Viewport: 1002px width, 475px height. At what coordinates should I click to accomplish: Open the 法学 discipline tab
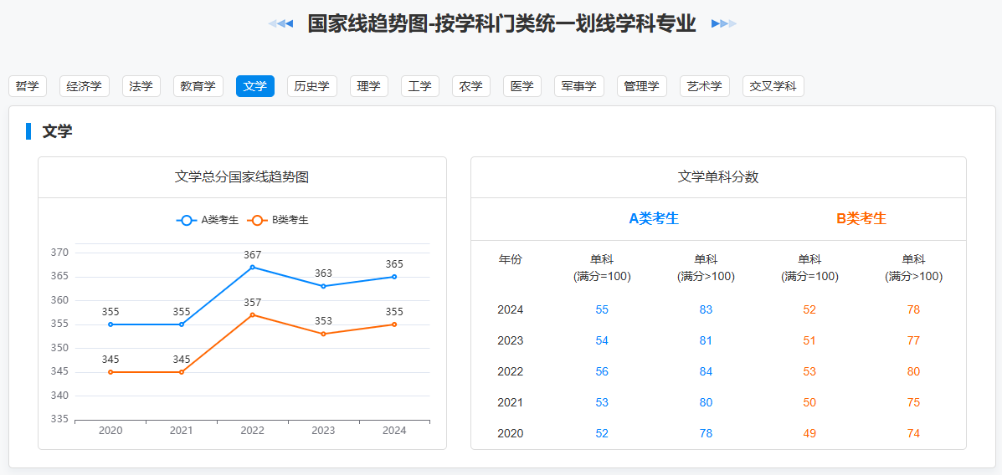[x=141, y=86]
